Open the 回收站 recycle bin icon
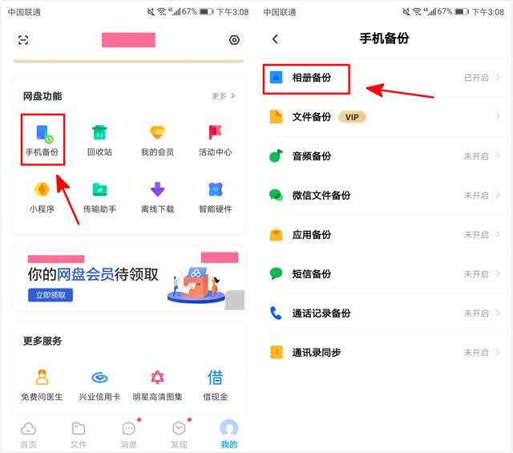The image size is (513, 453). (x=99, y=132)
